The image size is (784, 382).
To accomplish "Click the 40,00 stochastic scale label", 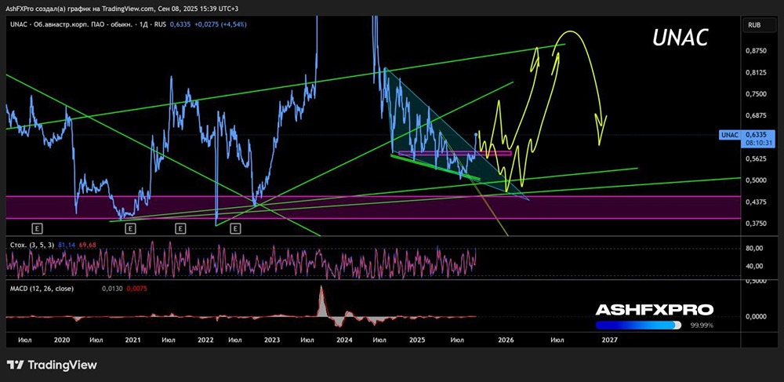I will (x=753, y=266).
